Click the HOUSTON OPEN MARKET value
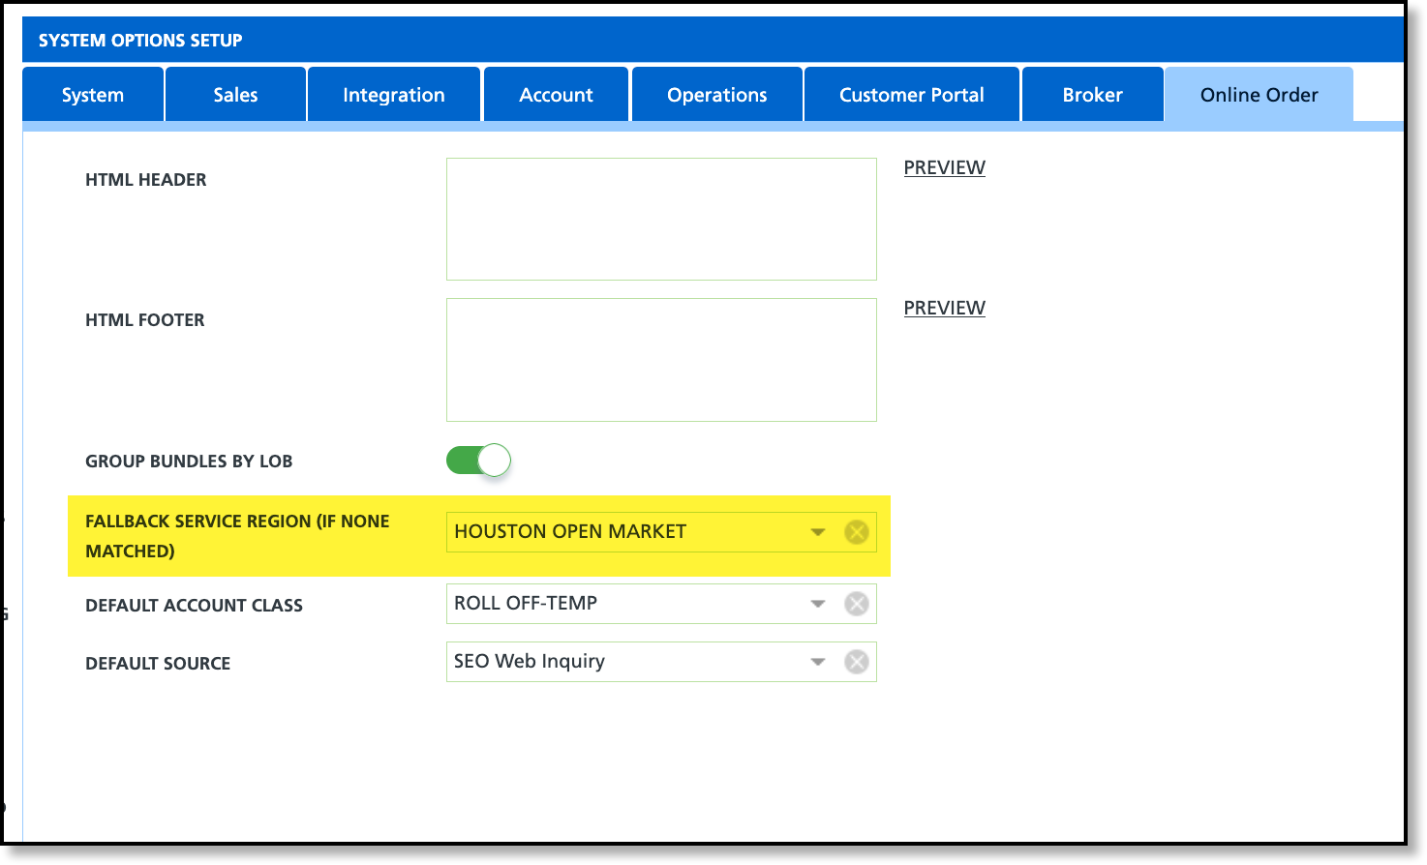 [570, 531]
